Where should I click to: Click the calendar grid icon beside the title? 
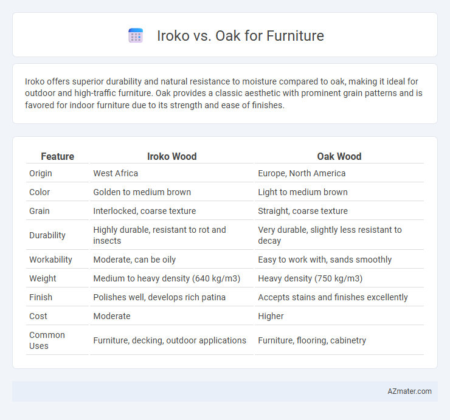point(136,36)
